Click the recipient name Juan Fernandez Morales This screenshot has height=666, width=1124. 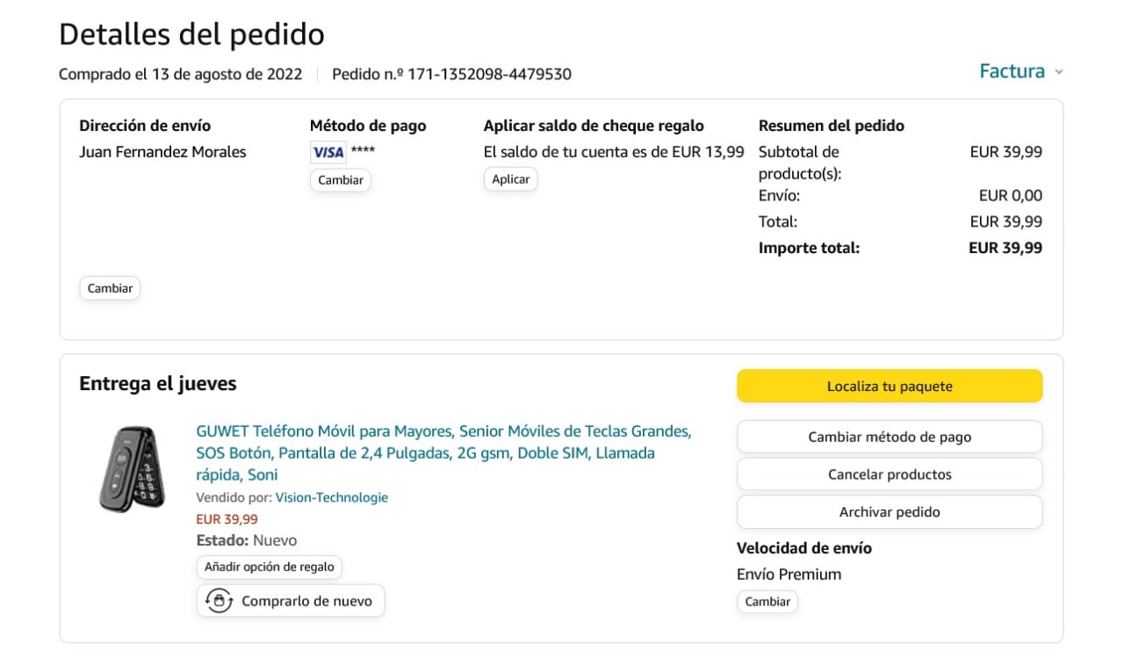(162, 152)
